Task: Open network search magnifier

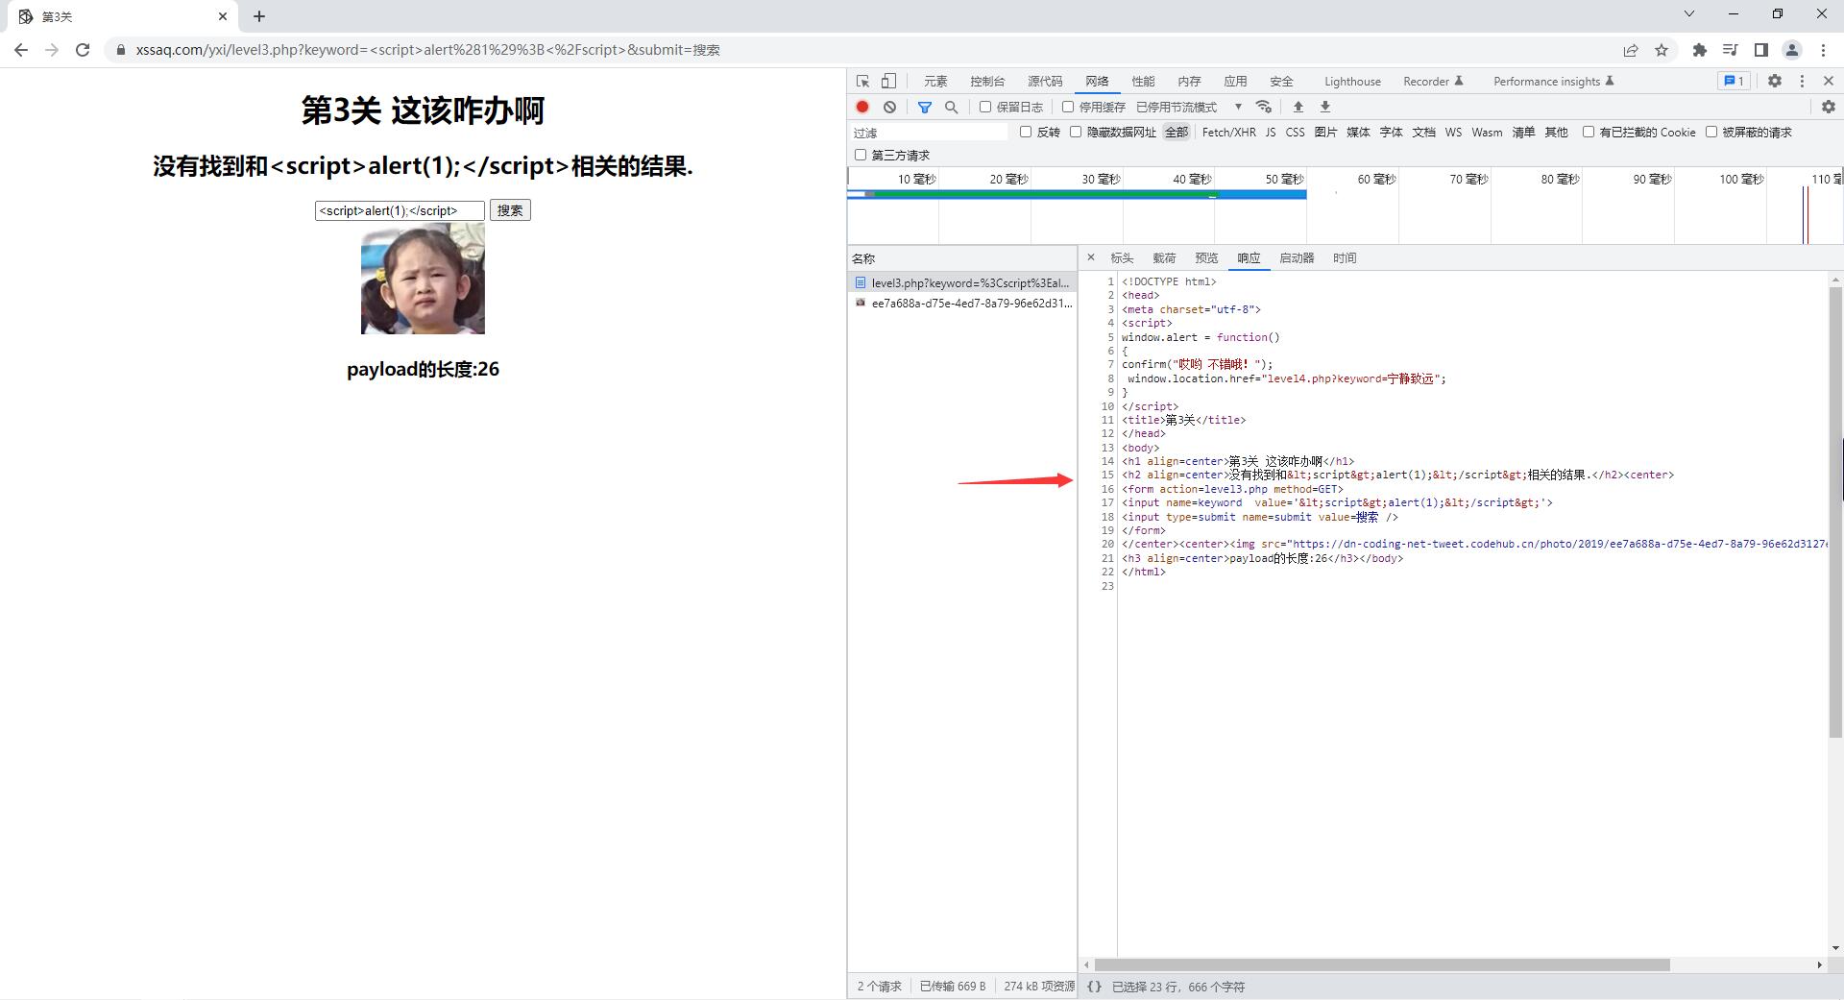Action: point(951,107)
